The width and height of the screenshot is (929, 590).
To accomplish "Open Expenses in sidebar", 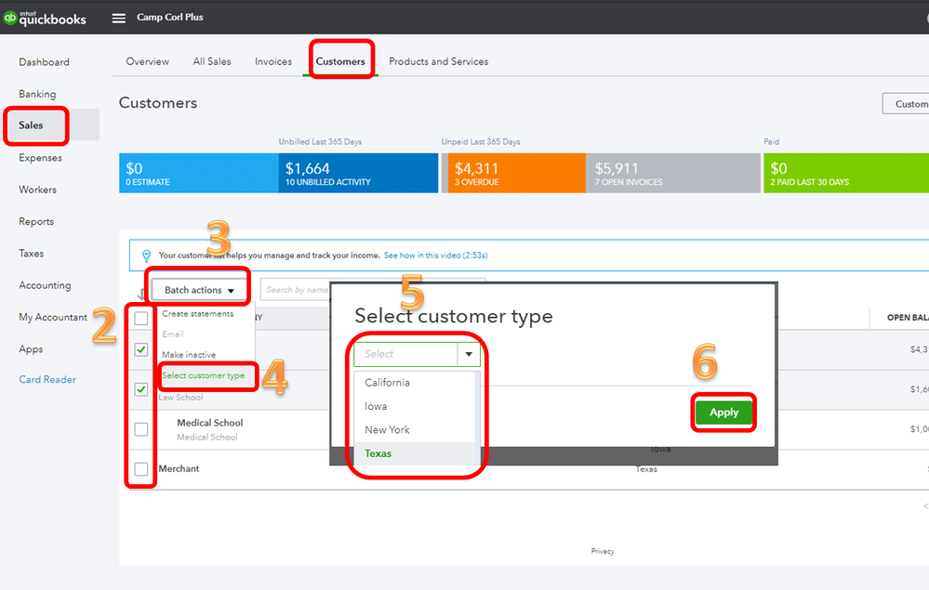I will [x=40, y=158].
